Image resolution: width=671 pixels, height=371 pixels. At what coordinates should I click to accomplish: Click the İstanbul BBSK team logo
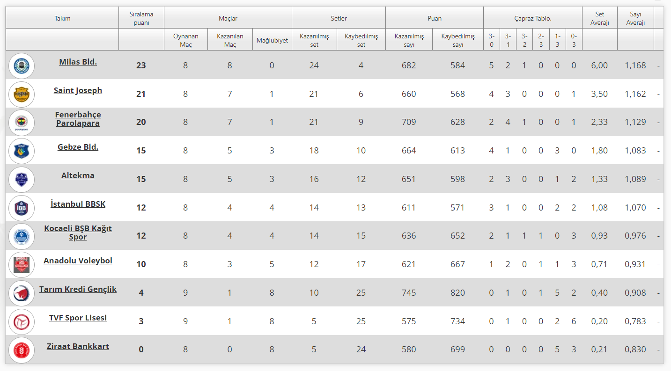22,208
